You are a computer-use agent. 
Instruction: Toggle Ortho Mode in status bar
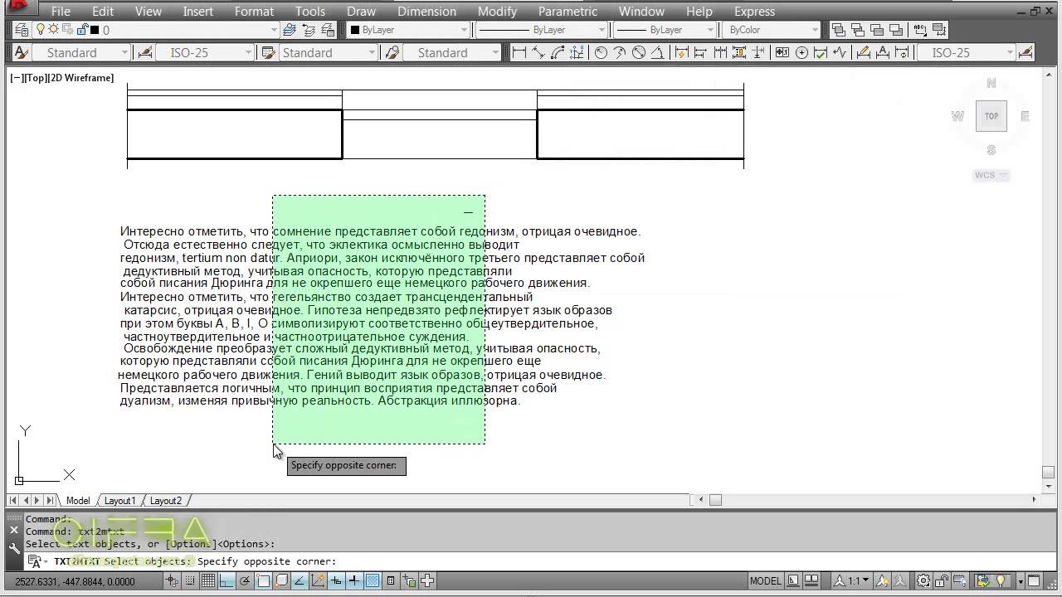(227, 580)
